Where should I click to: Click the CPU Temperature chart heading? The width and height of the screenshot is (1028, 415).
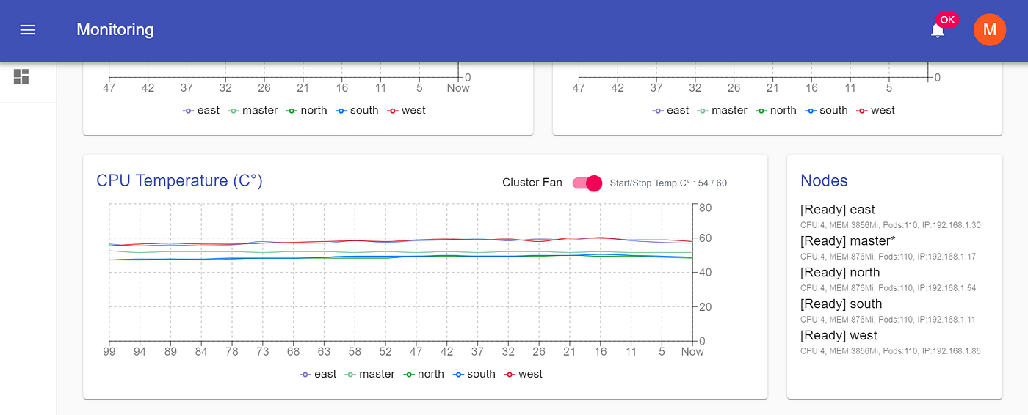coord(179,180)
